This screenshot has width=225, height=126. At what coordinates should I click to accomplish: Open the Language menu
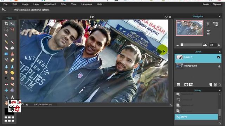pos(87,4)
